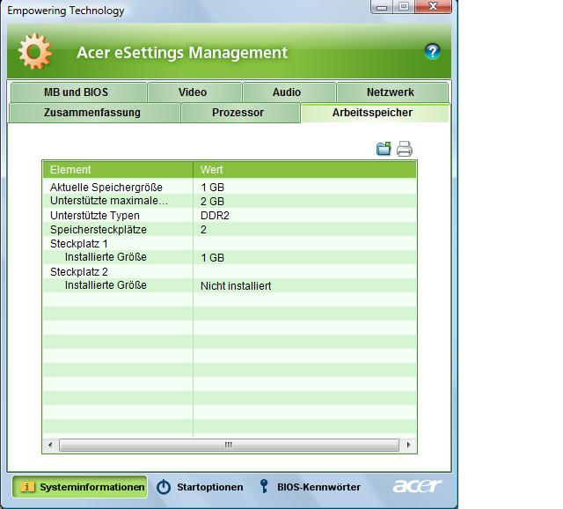Select the Steckplatz 1 row
The width and height of the screenshot is (563, 509).
(230, 243)
